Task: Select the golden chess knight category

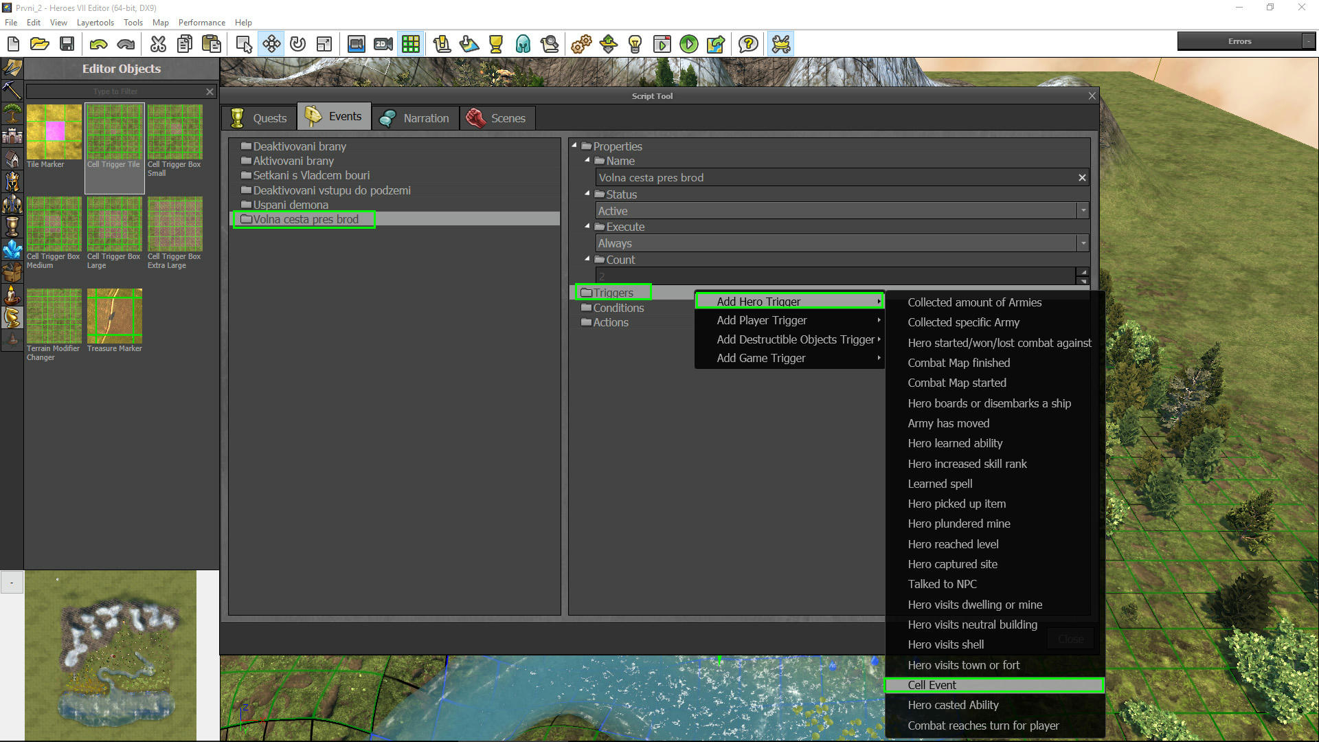Action: [12, 317]
